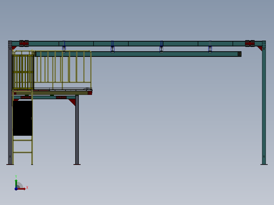
Task: Select the black panel on the ladder
Action: click(x=23, y=118)
